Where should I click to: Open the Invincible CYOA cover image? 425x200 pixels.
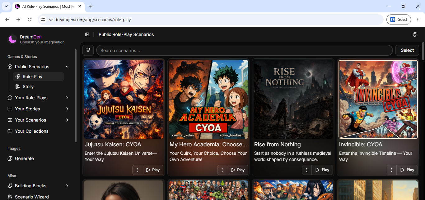(378, 99)
